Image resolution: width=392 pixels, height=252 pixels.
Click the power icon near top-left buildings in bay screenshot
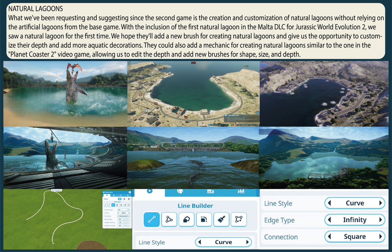[x=140, y=95]
